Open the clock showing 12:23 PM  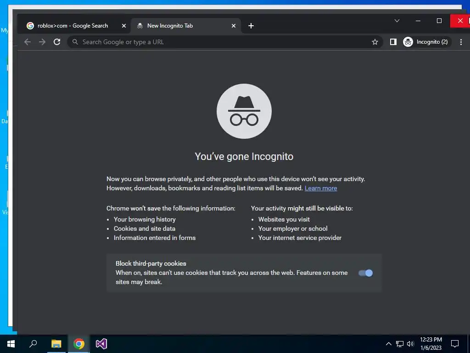431,344
